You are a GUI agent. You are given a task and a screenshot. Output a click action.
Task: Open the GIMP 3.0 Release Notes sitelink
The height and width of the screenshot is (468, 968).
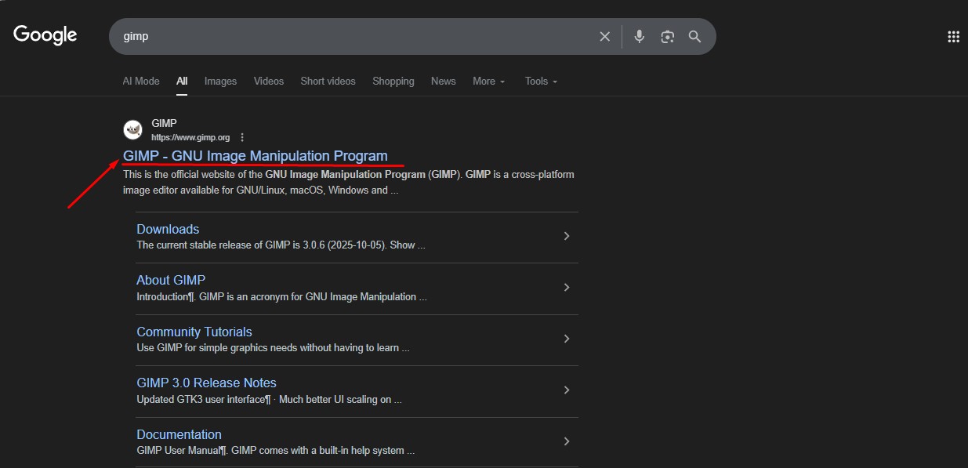click(206, 383)
